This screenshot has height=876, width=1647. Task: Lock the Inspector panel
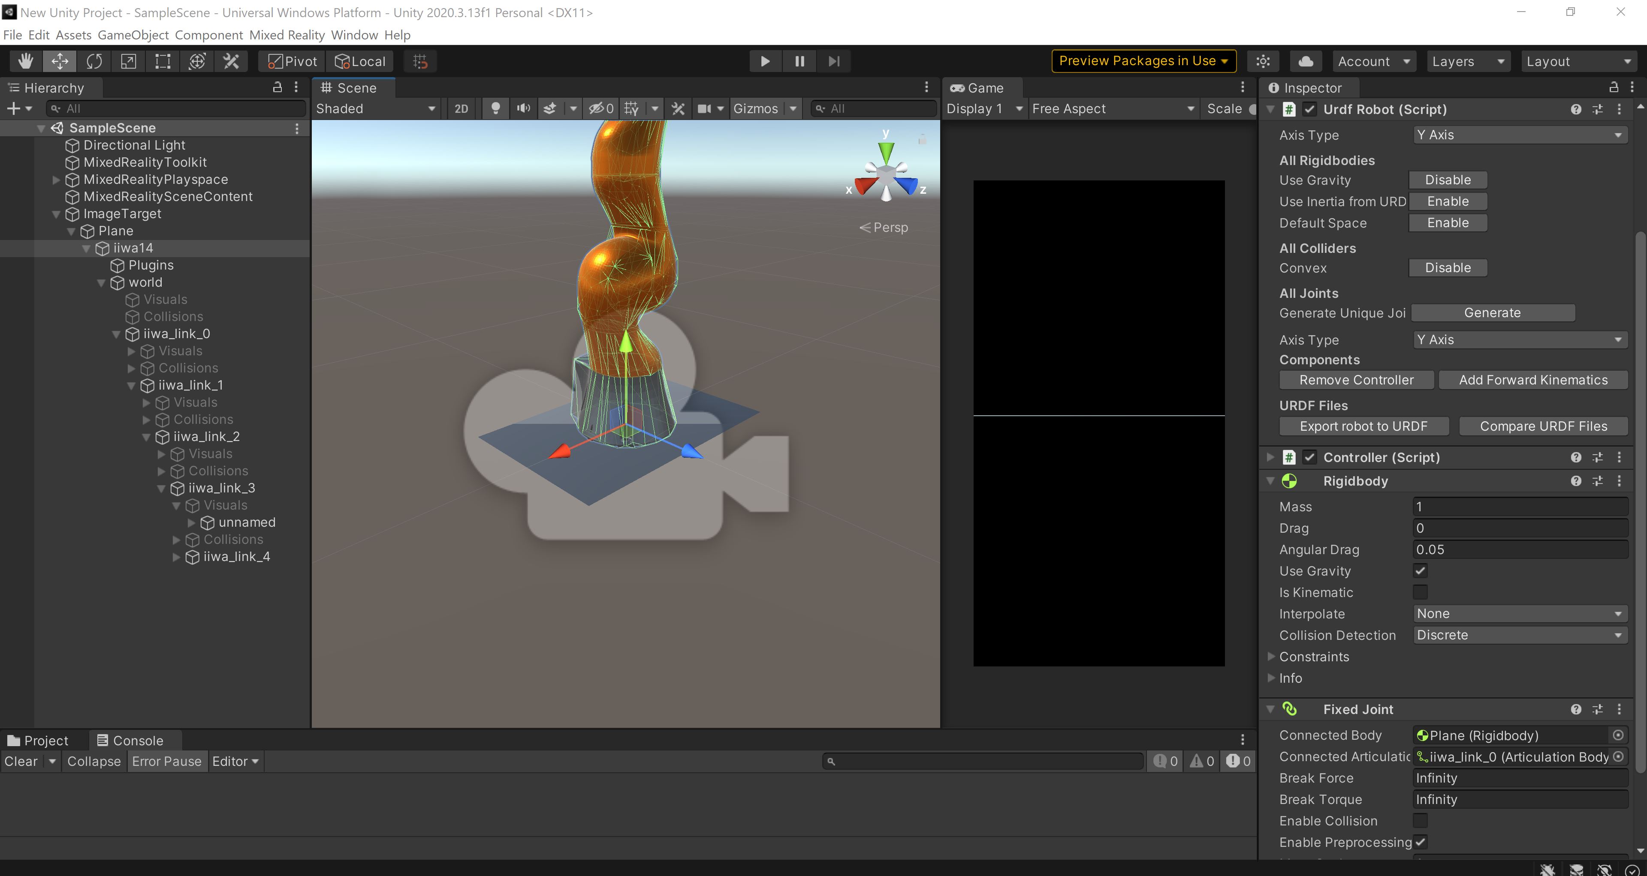[1613, 87]
